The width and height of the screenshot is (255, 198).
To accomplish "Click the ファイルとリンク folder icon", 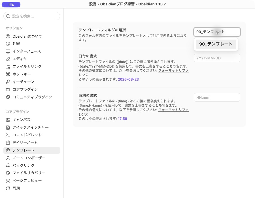I will [8, 66].
